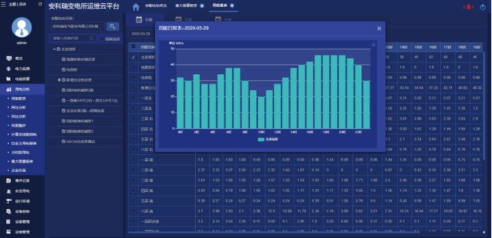Uncheck the first checked table row
492x238 pixels.
coord(133,58)
